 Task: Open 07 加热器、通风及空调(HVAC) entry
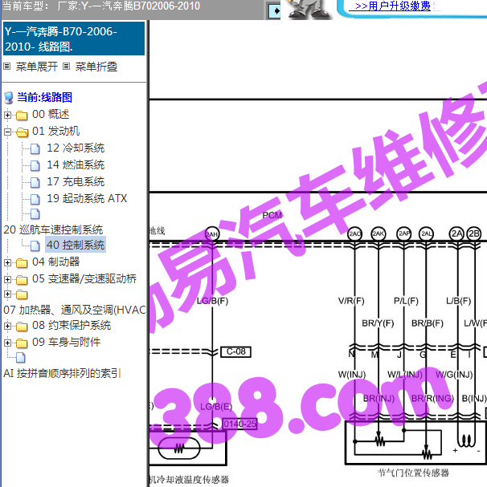pos(75,310)
